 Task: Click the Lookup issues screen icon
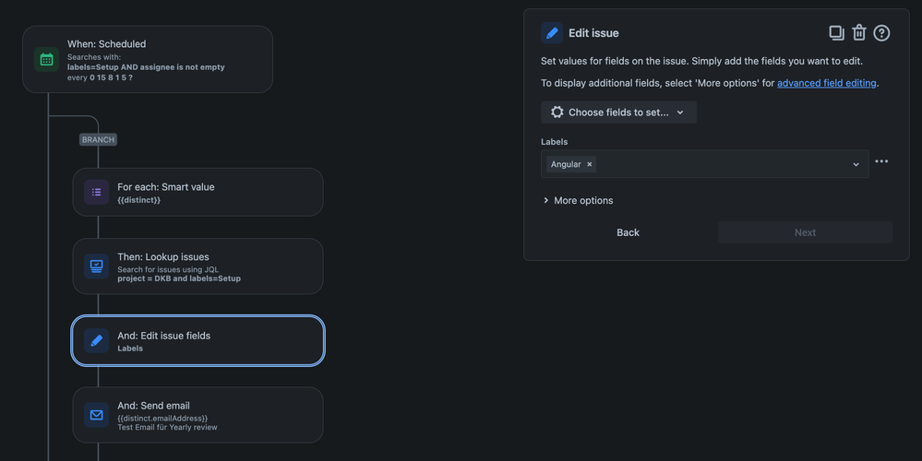[x=96, y=266]
